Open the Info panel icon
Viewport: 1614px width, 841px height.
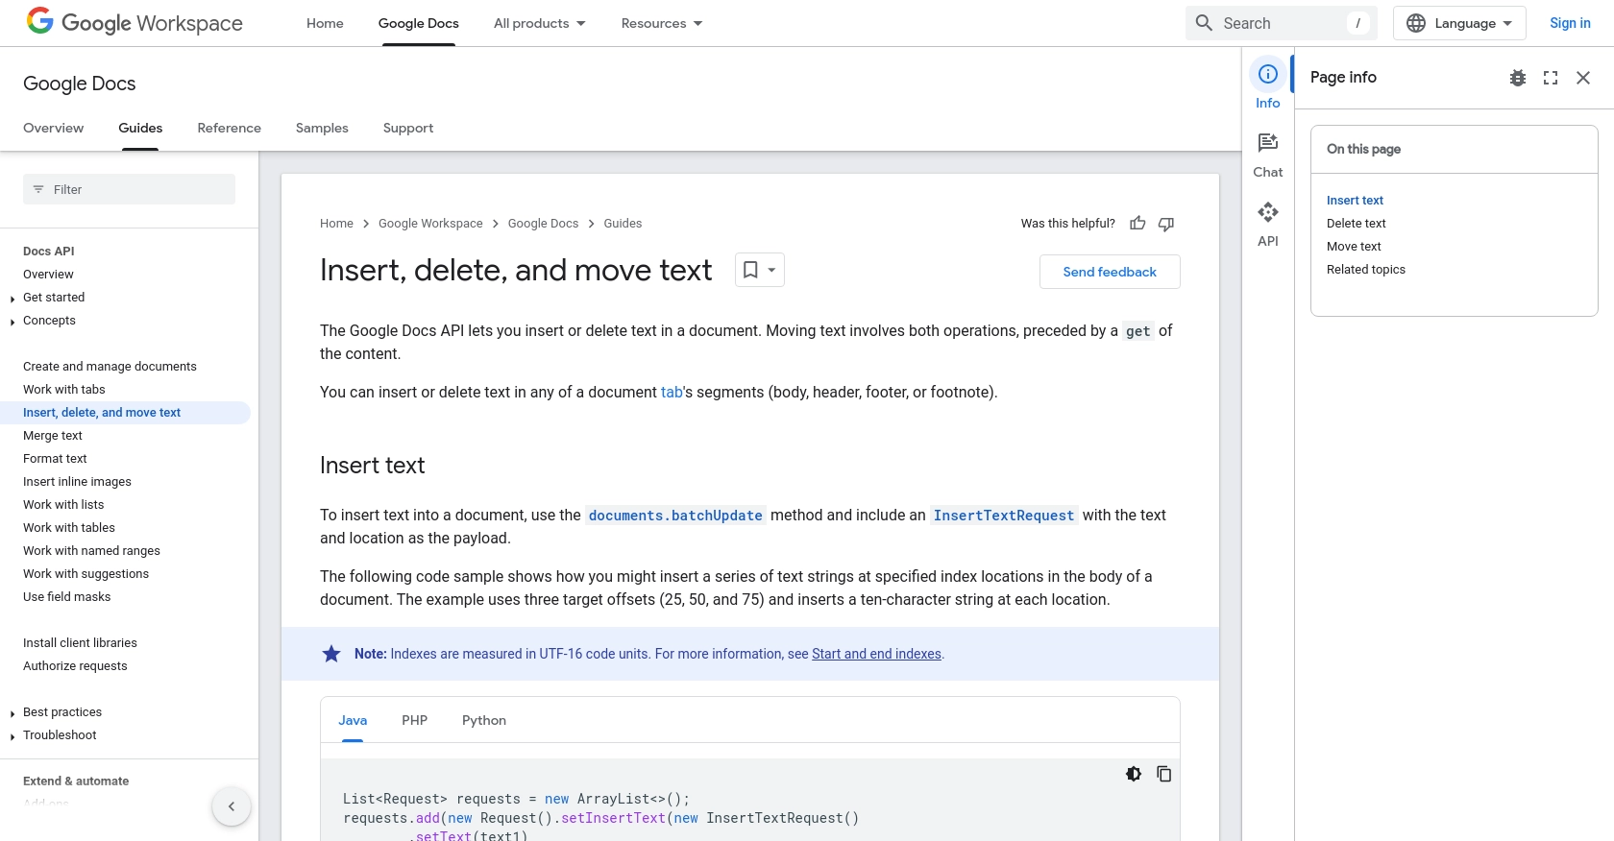(1268, 74)
